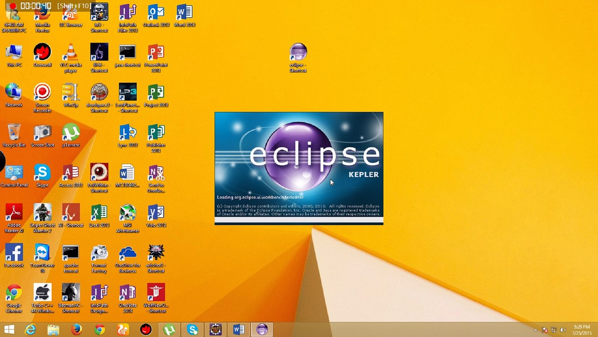Select the Format Factory desktop icon
Viewport: 598px width, 337px height.
(x=99, y=258)
